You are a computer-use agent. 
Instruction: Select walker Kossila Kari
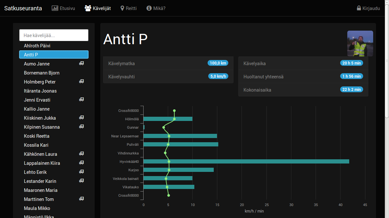[x=36, y=145]
